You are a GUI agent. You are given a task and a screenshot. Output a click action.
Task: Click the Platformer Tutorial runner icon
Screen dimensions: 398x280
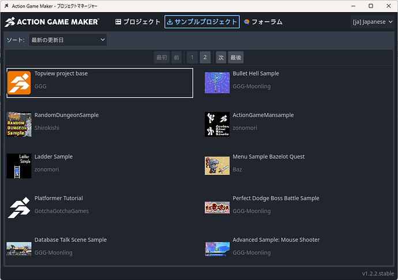[x=19, y=208]
